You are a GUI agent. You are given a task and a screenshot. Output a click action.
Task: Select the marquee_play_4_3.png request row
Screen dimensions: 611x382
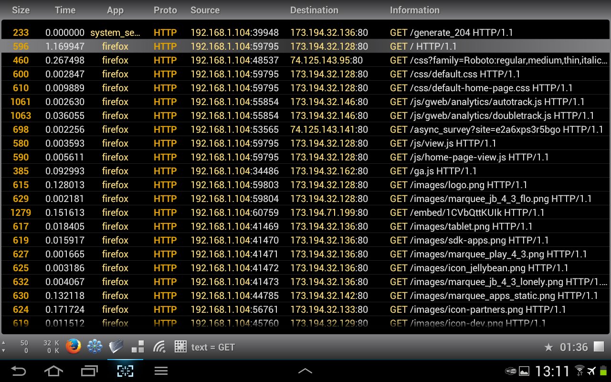(x=305, y=254)
